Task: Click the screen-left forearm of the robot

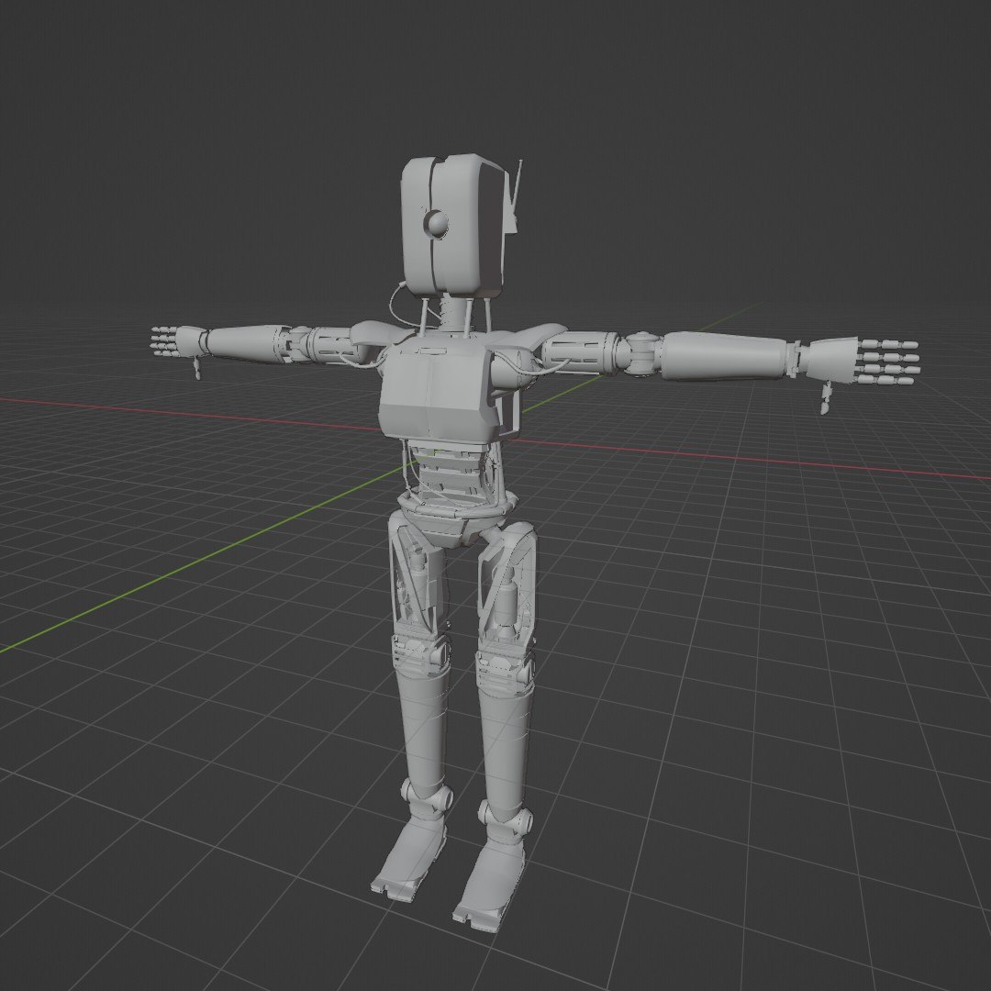Action: (x=247, y=342)
